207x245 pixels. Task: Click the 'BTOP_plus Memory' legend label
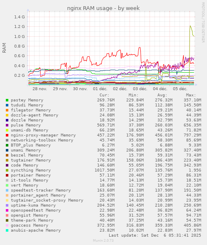pyautogui.click(x=31, y=145)
